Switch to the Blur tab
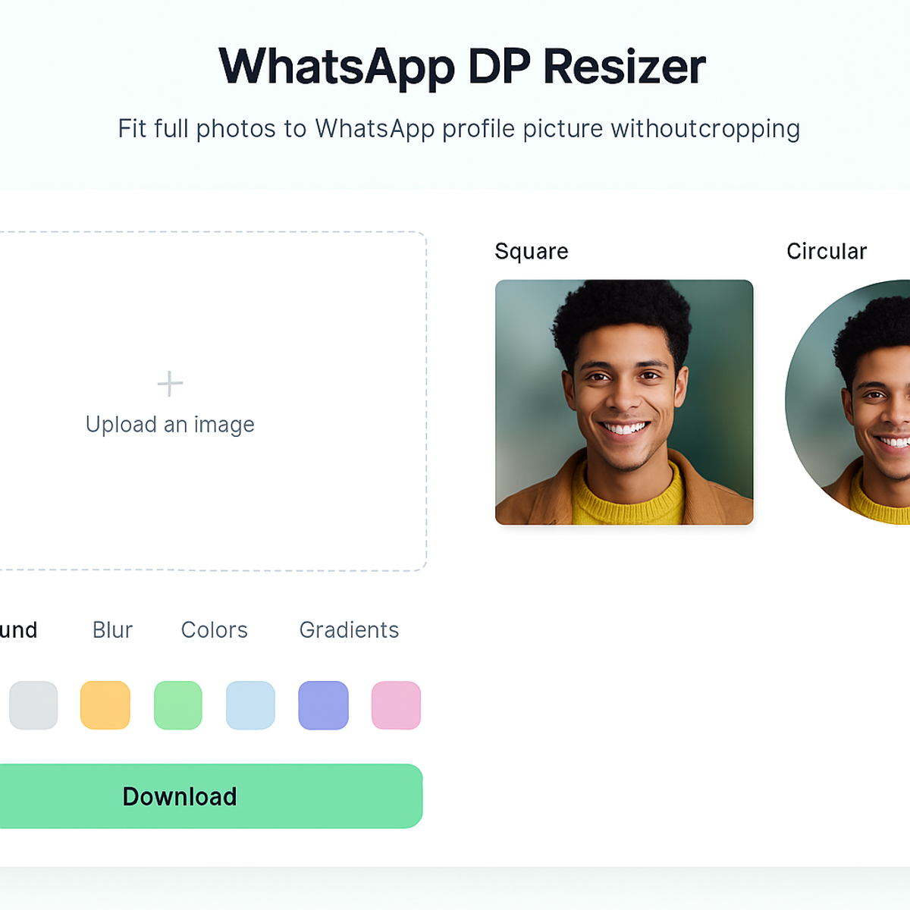910x910 pixels. pos(112,630)
